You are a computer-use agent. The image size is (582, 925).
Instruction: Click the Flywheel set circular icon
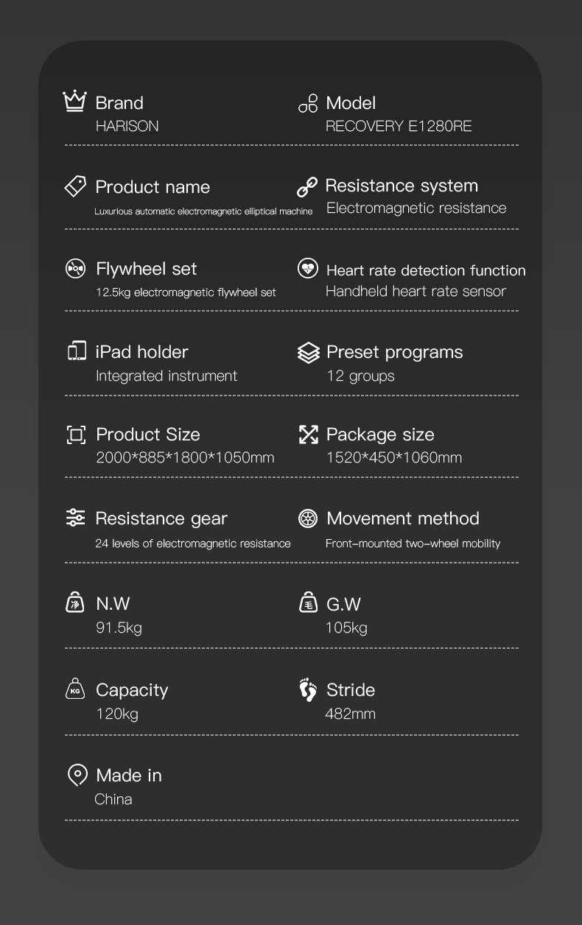click(x=76, y=269)
